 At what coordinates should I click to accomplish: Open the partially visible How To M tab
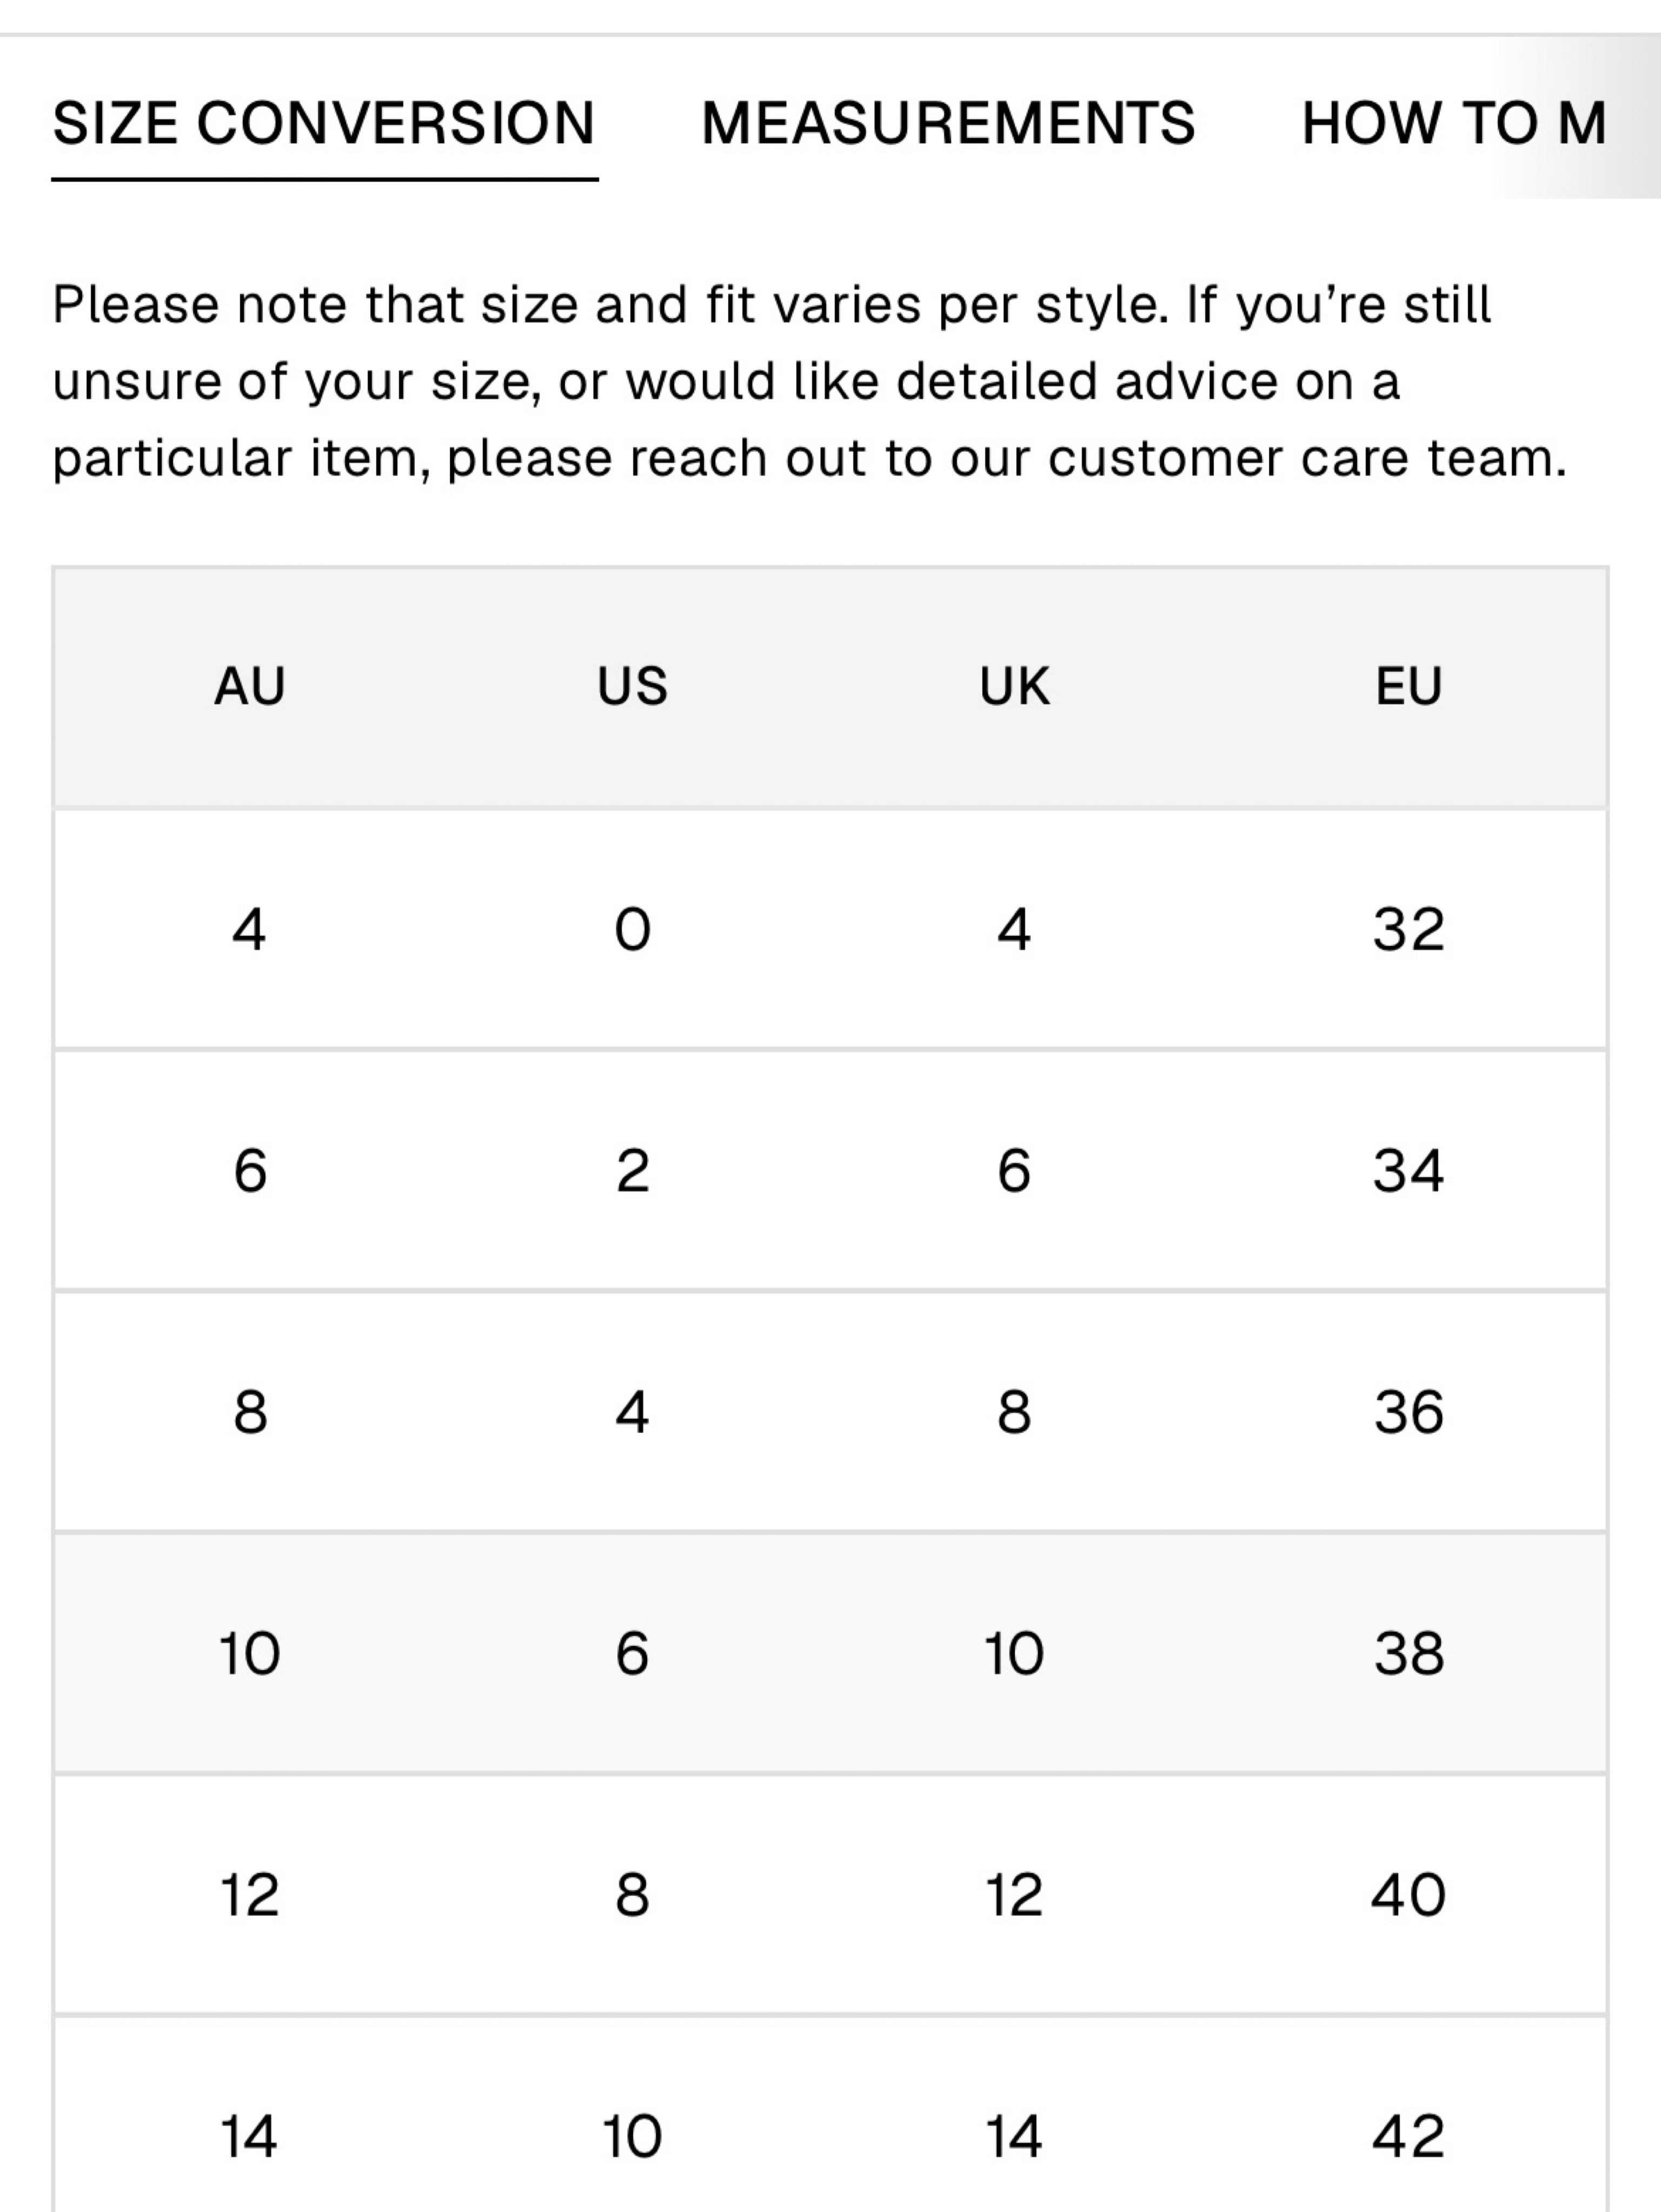click(x=1454, y=124)
